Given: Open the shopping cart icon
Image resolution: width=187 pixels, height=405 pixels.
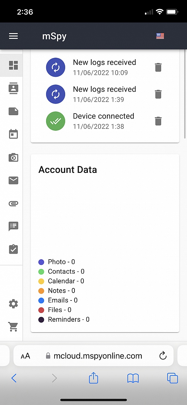Looking at the screenshot, I should 13,327.
